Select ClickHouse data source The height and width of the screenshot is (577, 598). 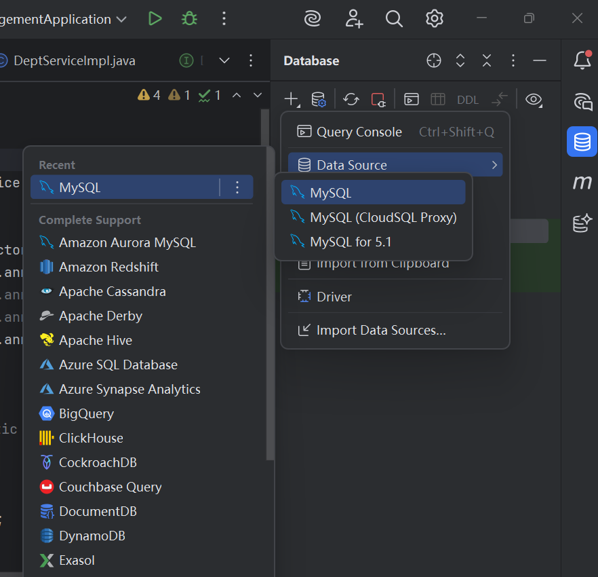click(142, 438)
